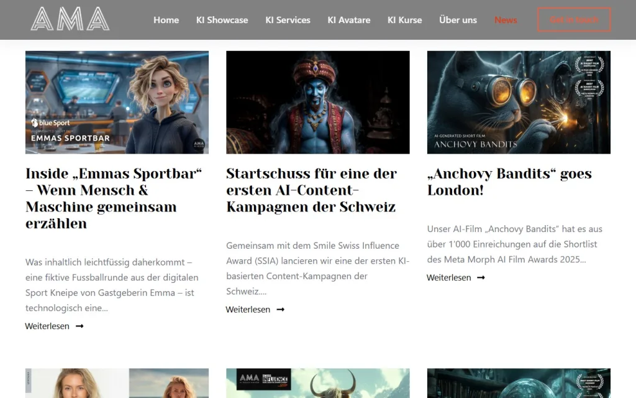Open the 'Inside Emmas Sportbar' headline
Viewport: 636px width, 398px height.
coord(114,198)
